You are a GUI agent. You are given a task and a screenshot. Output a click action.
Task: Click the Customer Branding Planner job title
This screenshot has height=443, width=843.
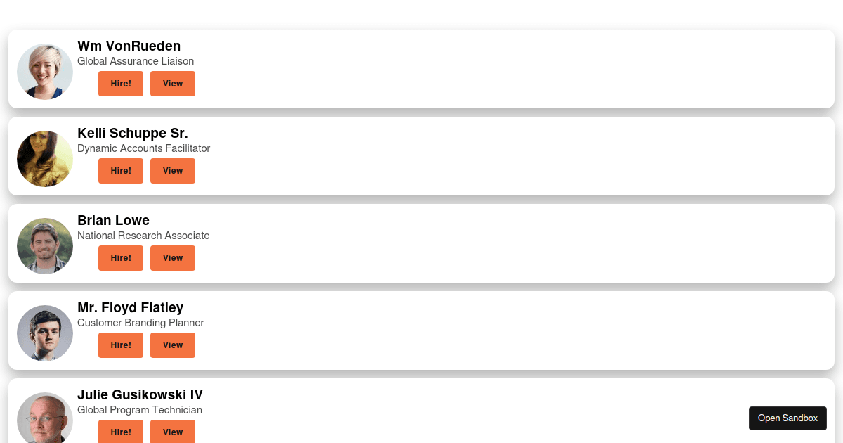coord(140,323)
